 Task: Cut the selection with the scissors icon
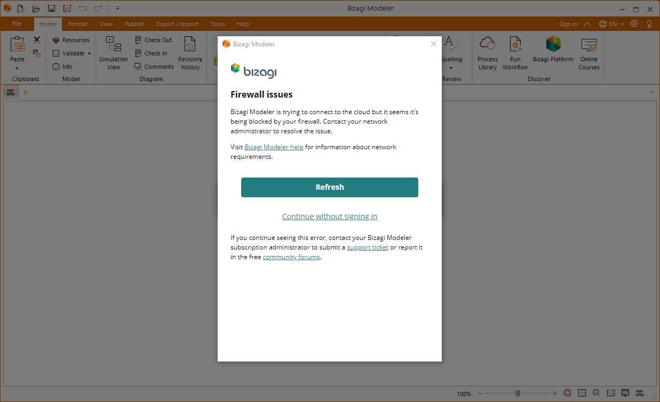pyautogui.click(x=37, y=40)
